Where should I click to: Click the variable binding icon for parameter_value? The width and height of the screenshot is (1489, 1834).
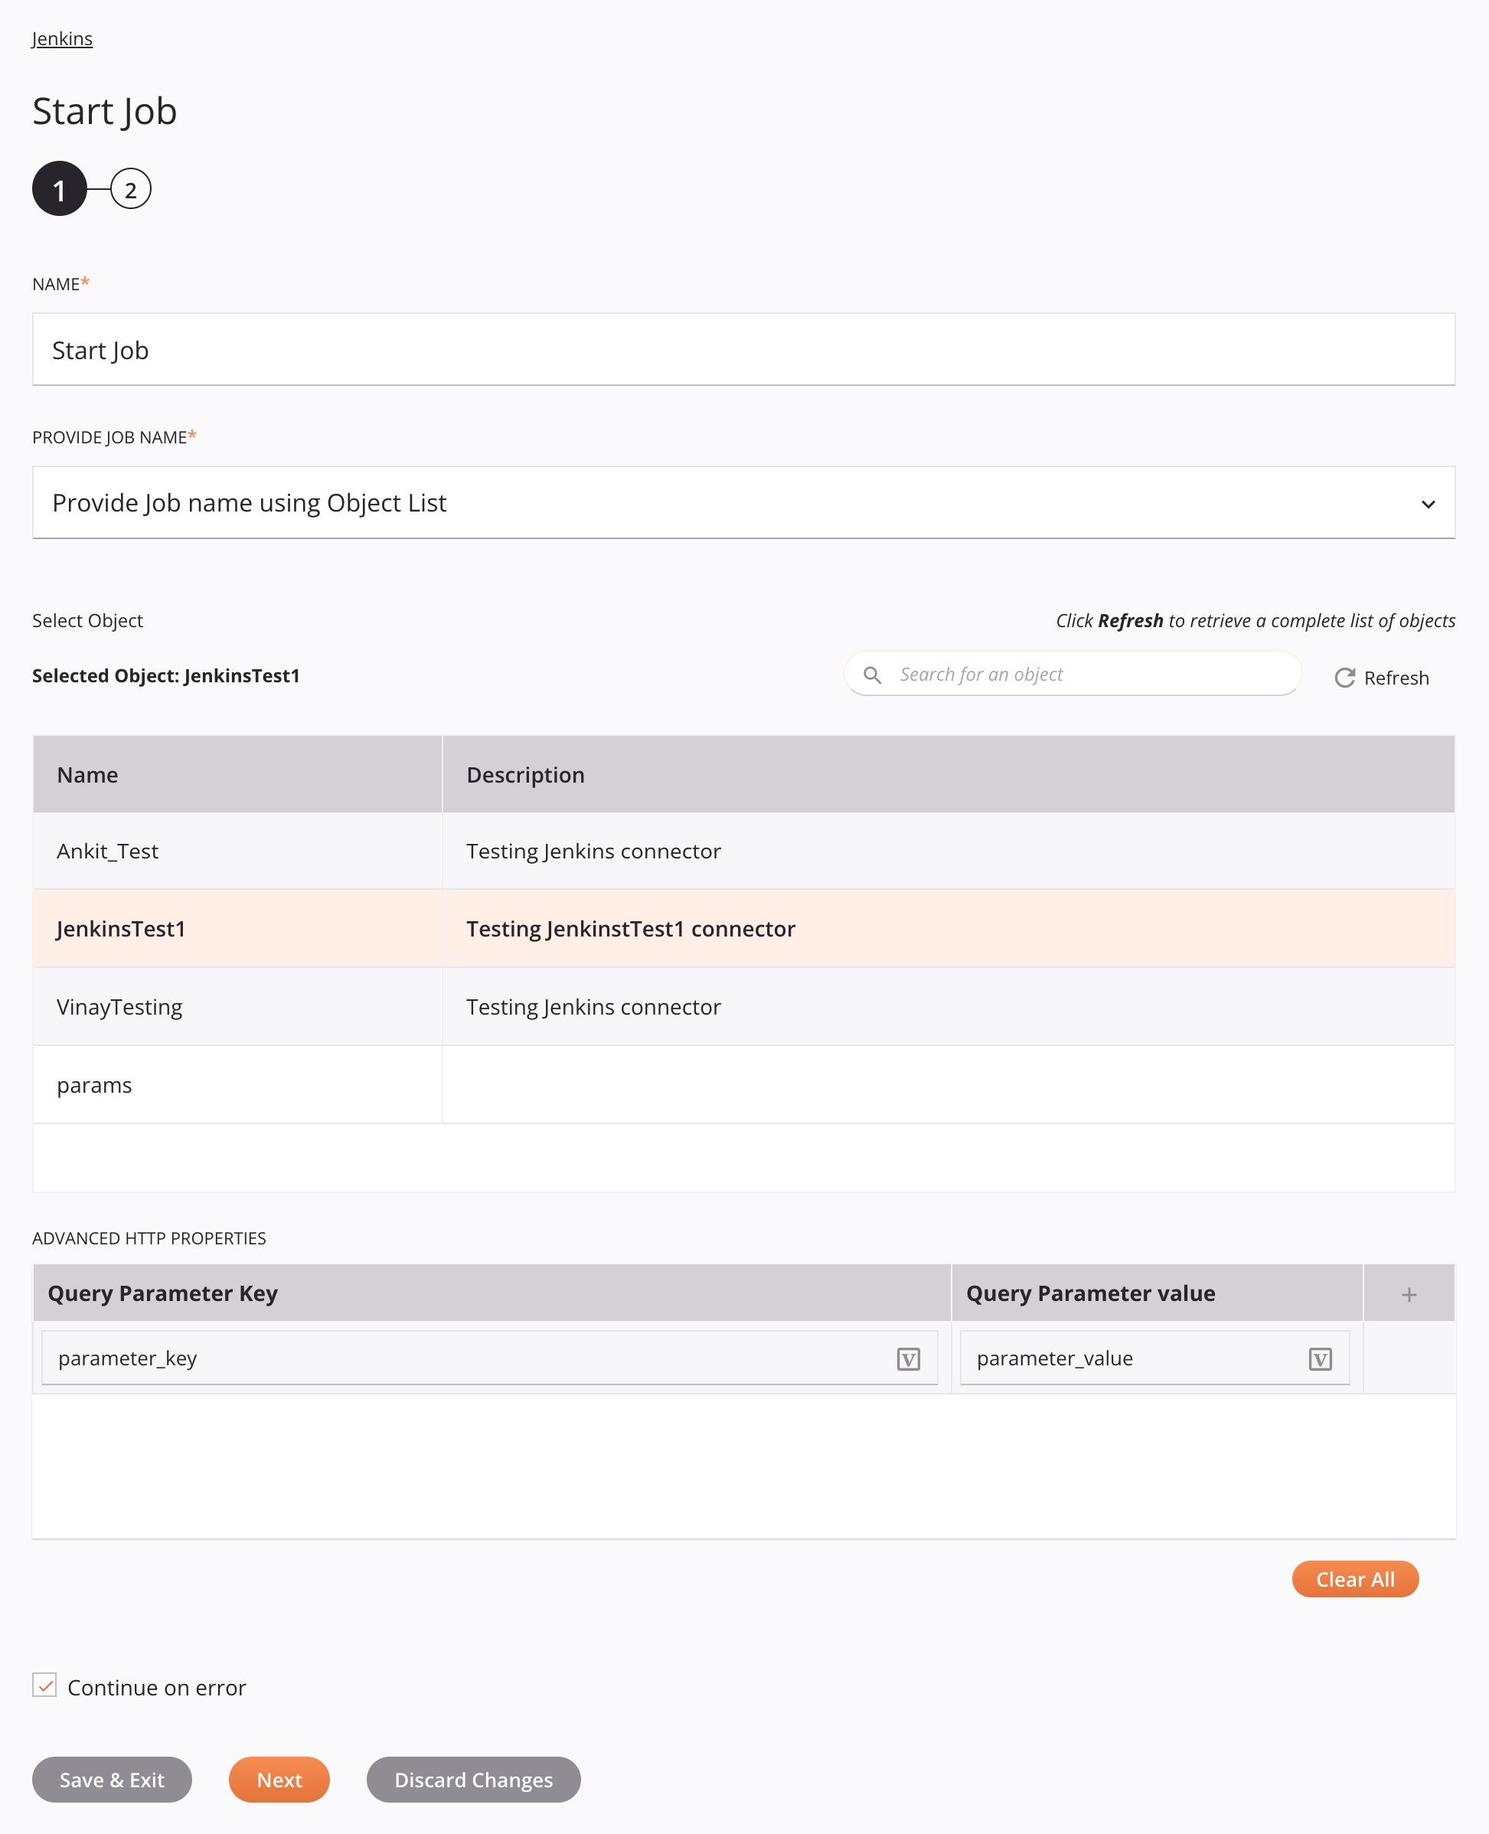click(1322, 1358)
